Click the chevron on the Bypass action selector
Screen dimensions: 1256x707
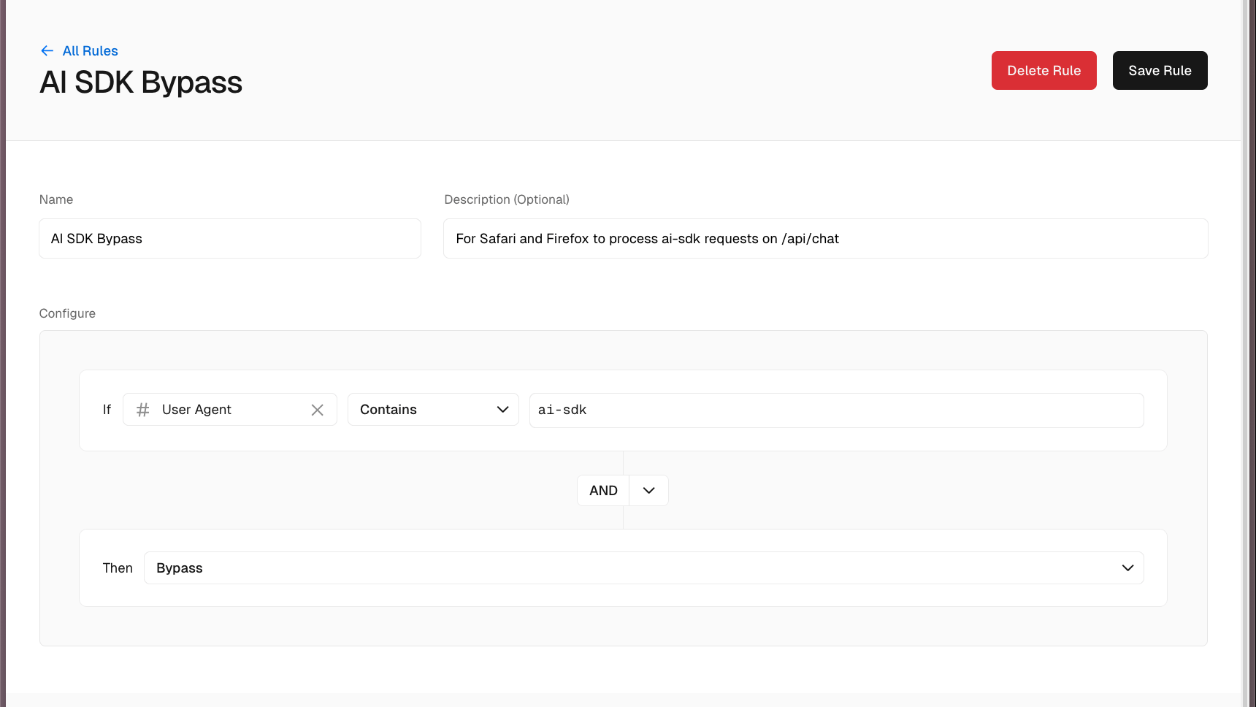1127,567
